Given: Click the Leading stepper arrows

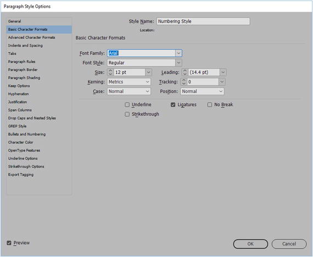Looking at the screenshot, I should (x=185, y=72).
